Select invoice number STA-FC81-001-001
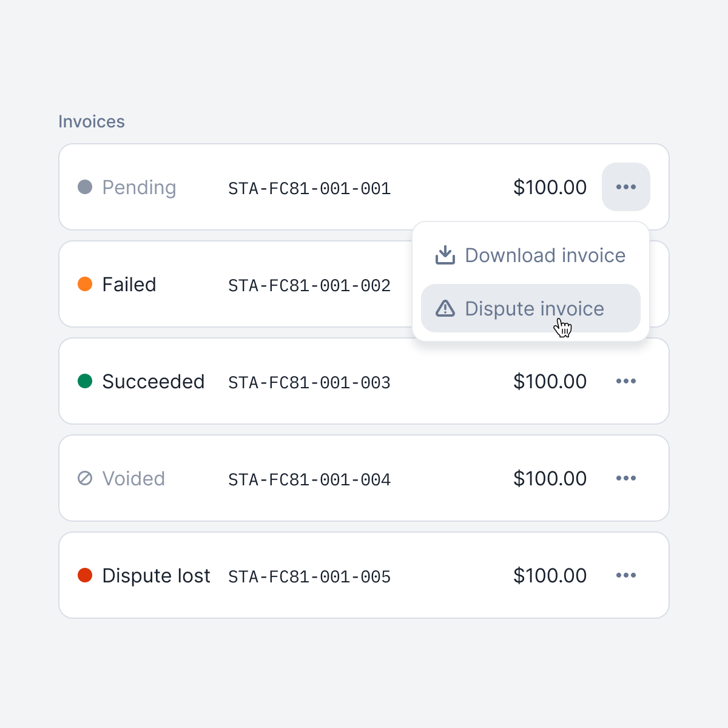Image resolution: width=728 pixels, height=728 pixels. coord(309,189)
